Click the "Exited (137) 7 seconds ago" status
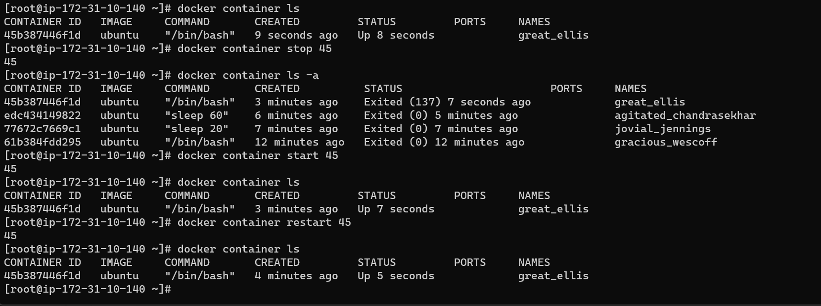Viewport: 821px width, 306px height. [447, 102]
